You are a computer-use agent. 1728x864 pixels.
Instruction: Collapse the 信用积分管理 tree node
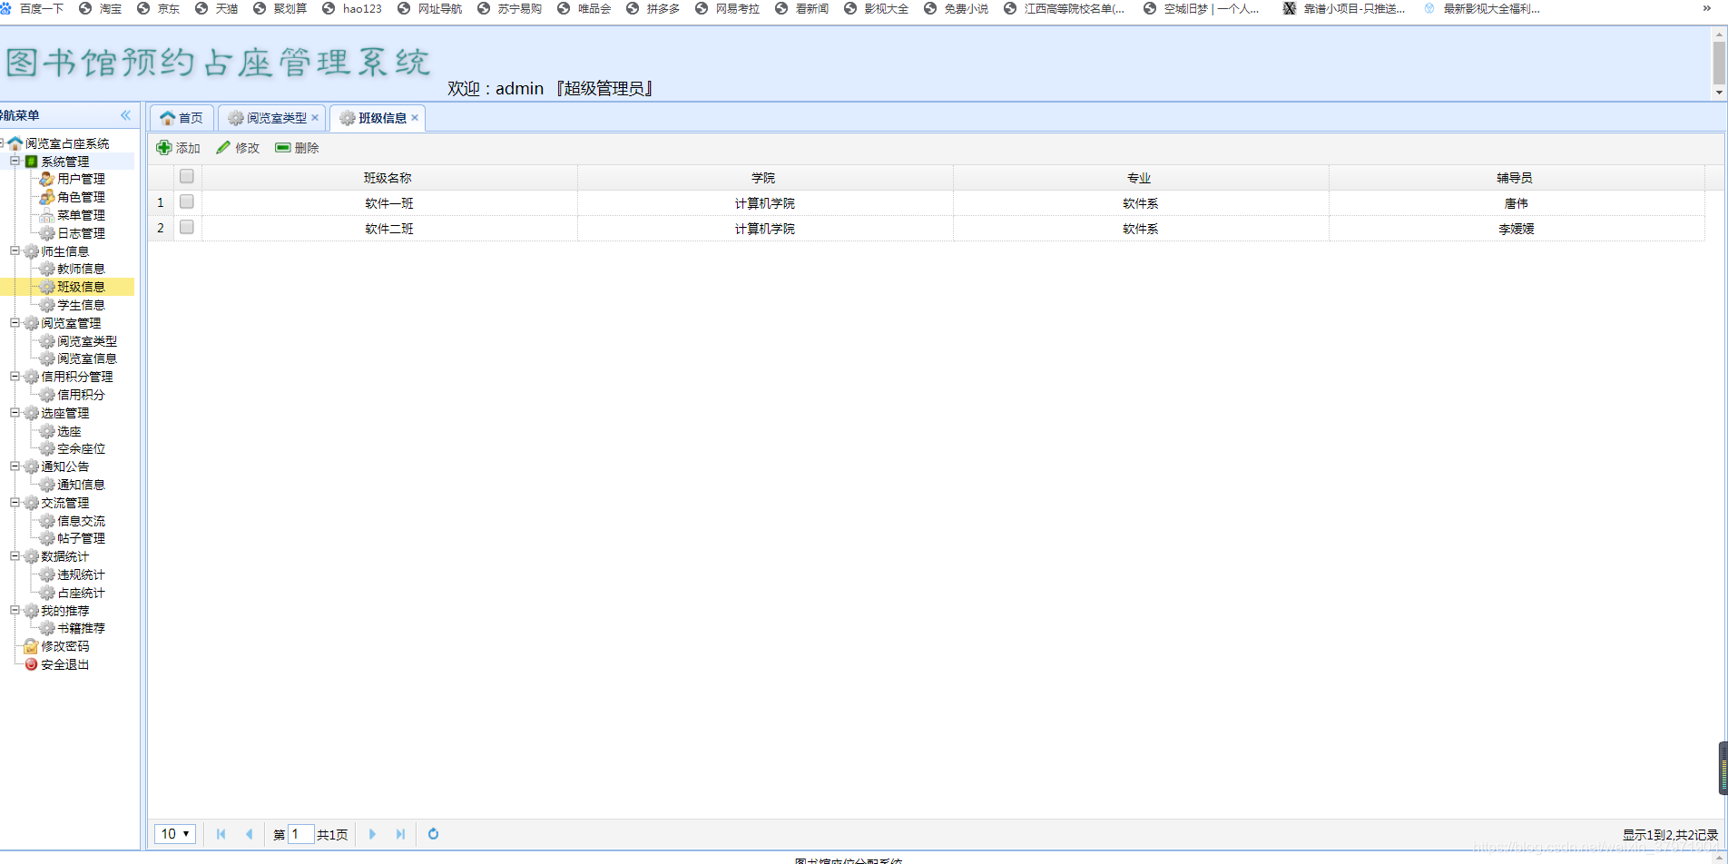pyautogui.click(x=15, y=376)
